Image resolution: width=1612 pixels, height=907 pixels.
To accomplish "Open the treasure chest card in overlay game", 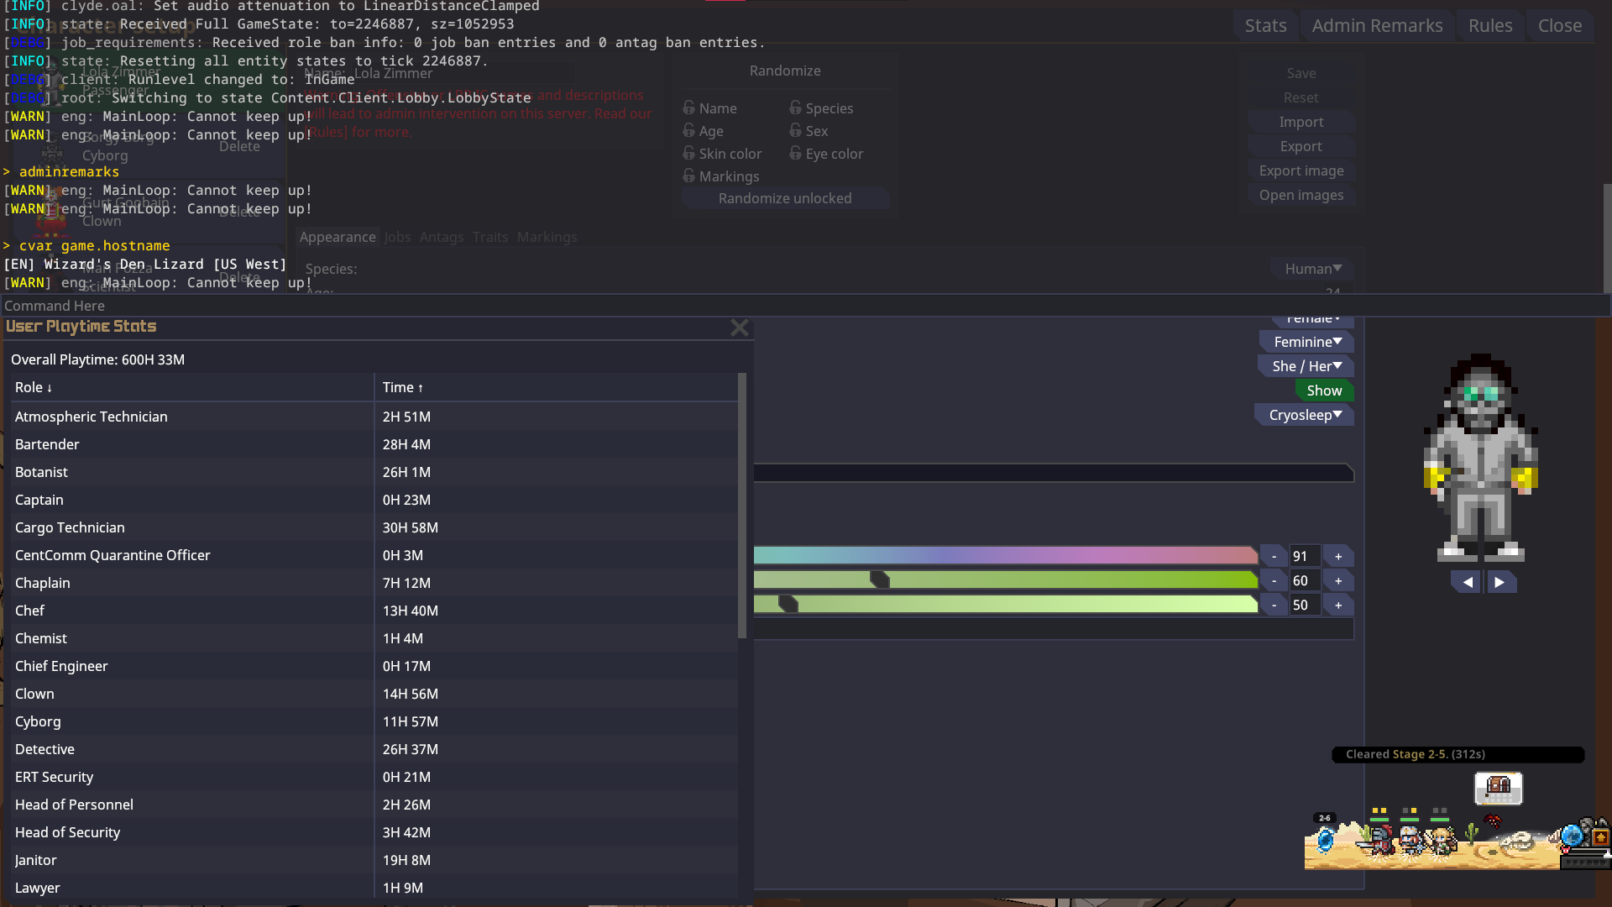I will (1499, 788).
